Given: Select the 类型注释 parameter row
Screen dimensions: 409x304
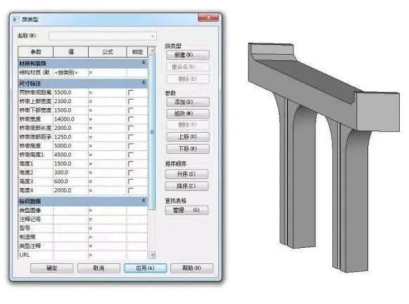Looking at the screenshot, I should point(83,246).
